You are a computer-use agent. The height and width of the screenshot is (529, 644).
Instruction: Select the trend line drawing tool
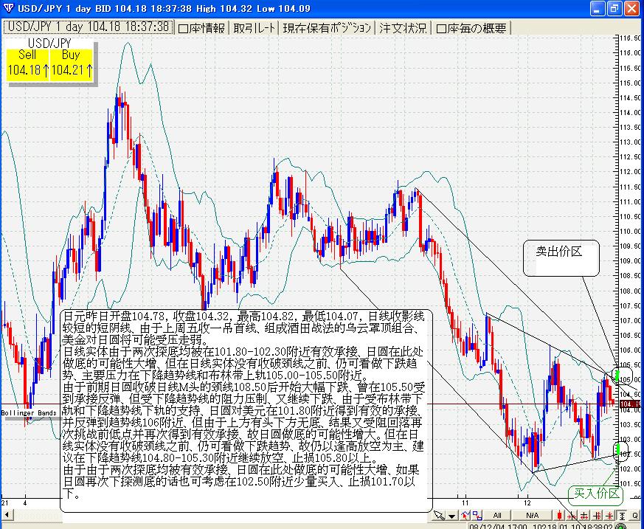(465, 516)
